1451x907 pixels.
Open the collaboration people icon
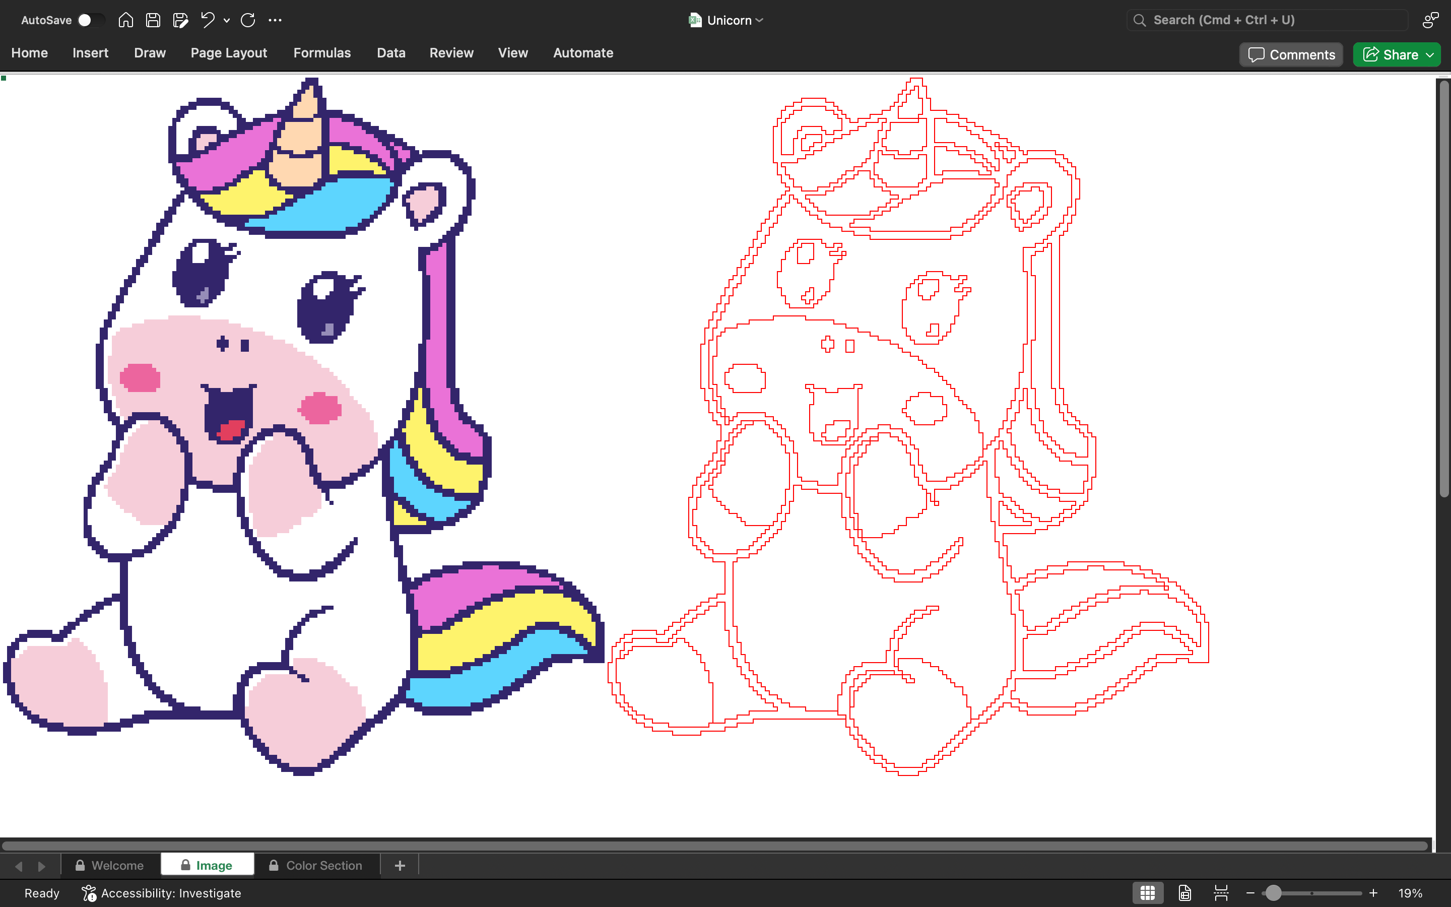(1430, 20)
